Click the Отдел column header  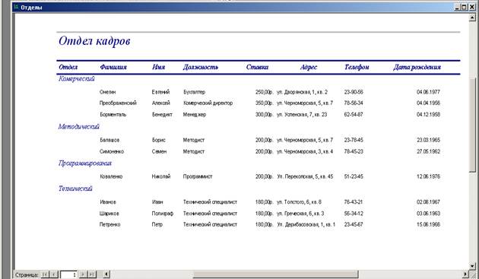tap(68, 67)
